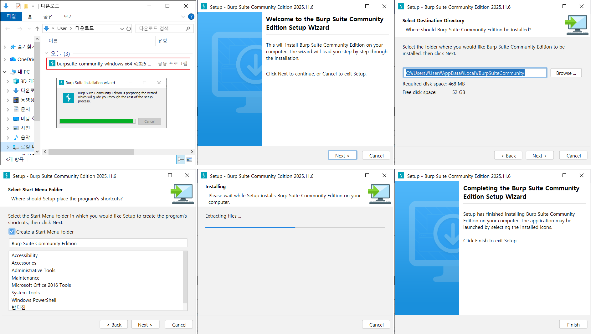Open the recent locations dropdown arrow

click(x=29, y=29)
